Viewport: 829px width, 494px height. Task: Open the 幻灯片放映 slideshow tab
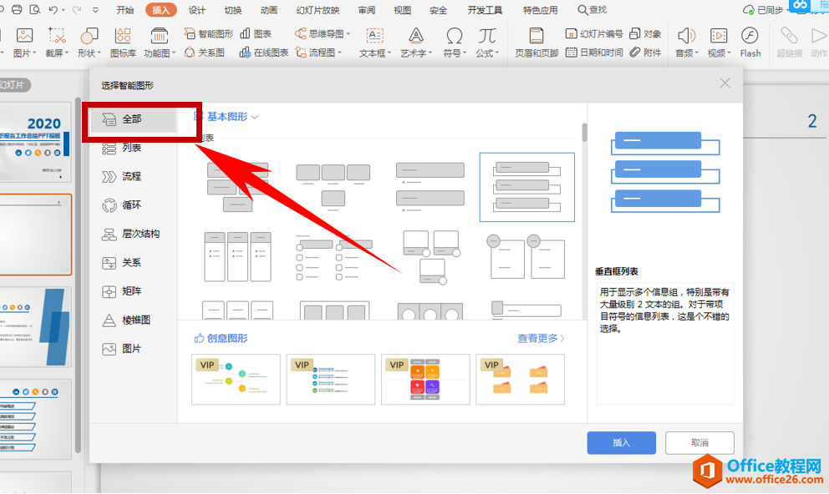(x=318, y=10)
